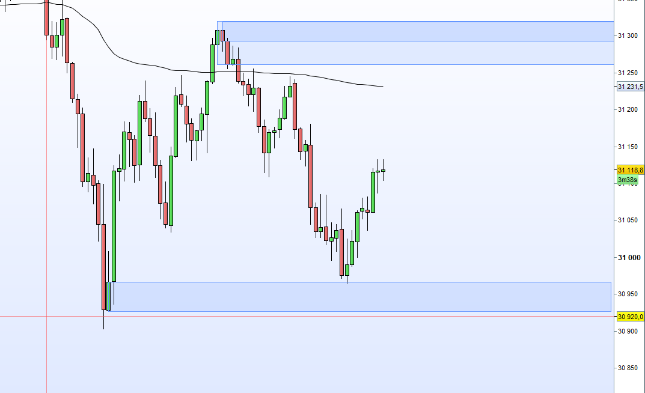Click the 31 050 price axis label
Screen dimensions: 645x393
coord(628,221)
